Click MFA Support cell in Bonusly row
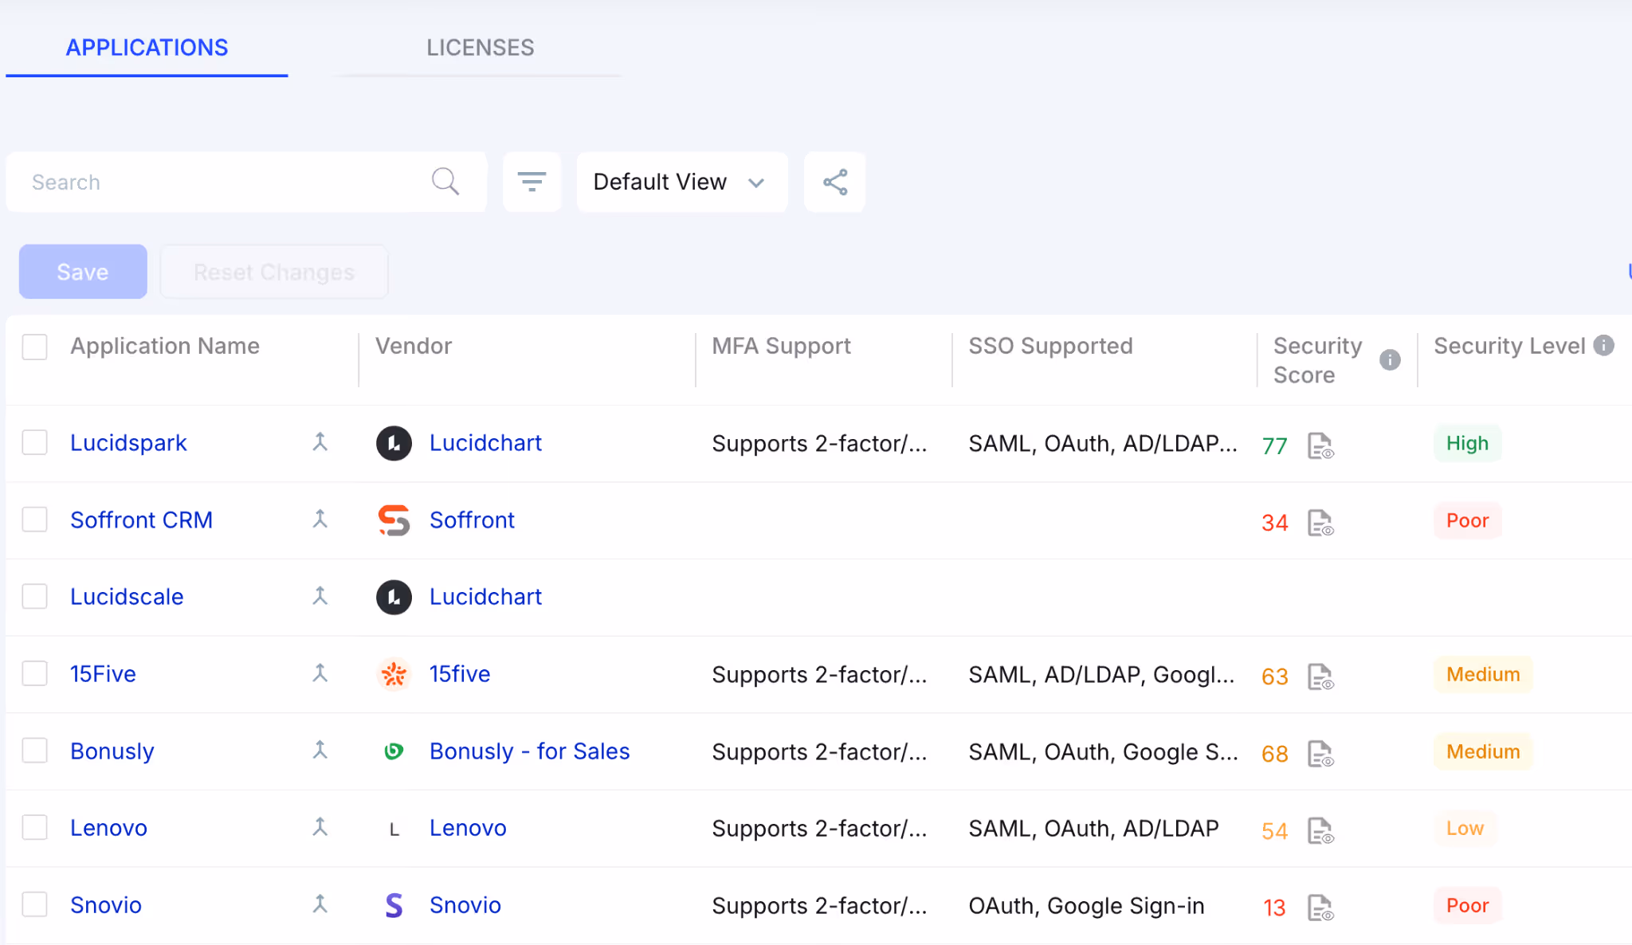Screen dimensions: 1632x945 point(819,751)
